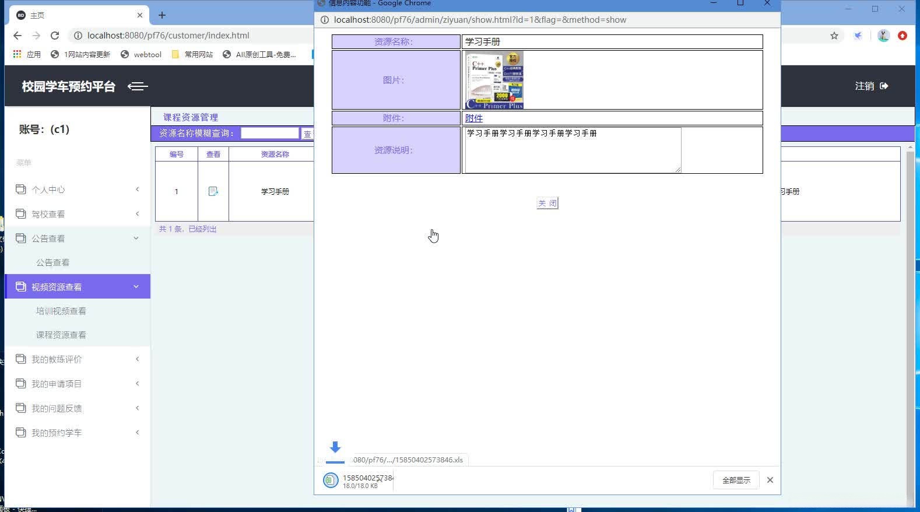This screenshot has height=512, width=920.
Task: Open the 附件 attachment link
Action: tap(474, 118)
